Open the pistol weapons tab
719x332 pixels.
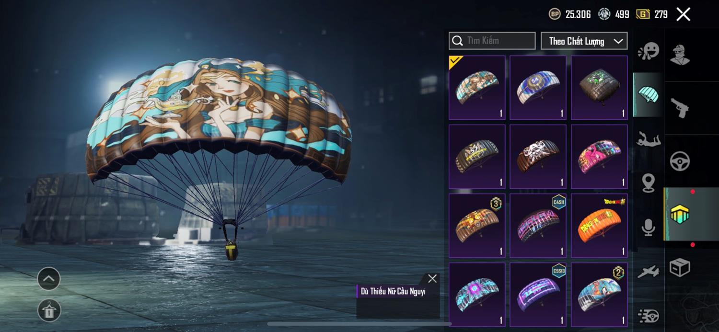click(x=680, y=108)
